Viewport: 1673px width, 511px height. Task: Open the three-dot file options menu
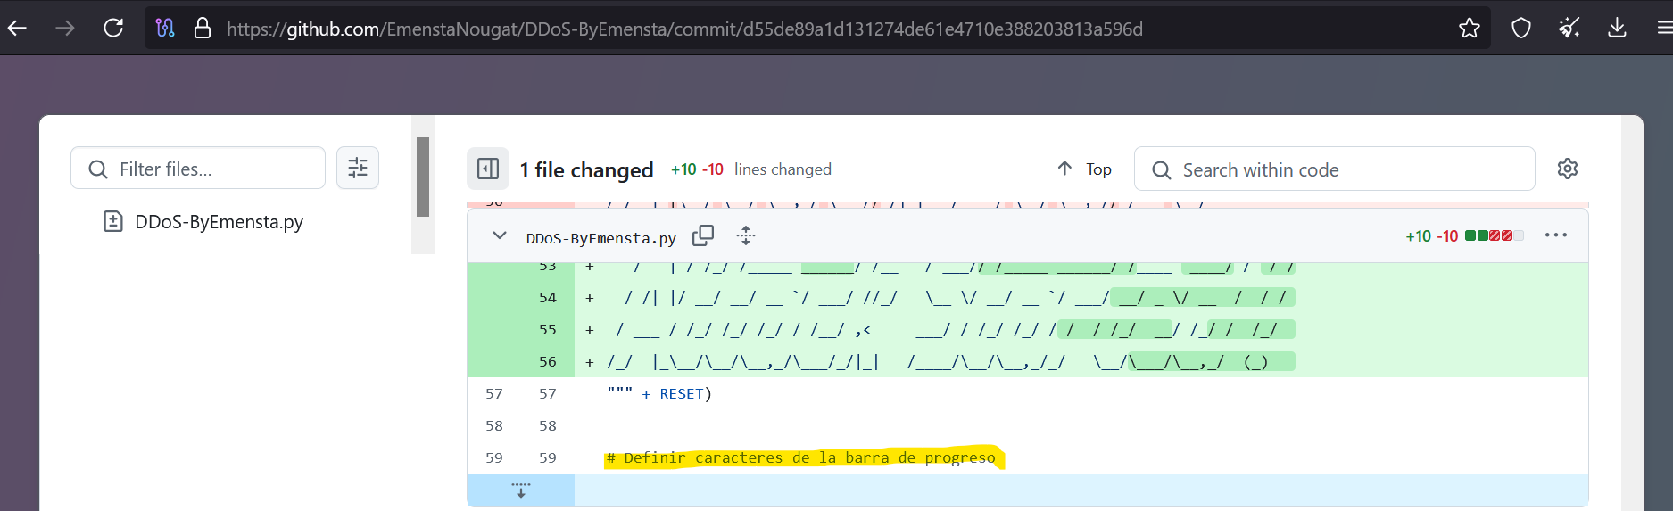pyautogui.click(x=1556, y=235)
